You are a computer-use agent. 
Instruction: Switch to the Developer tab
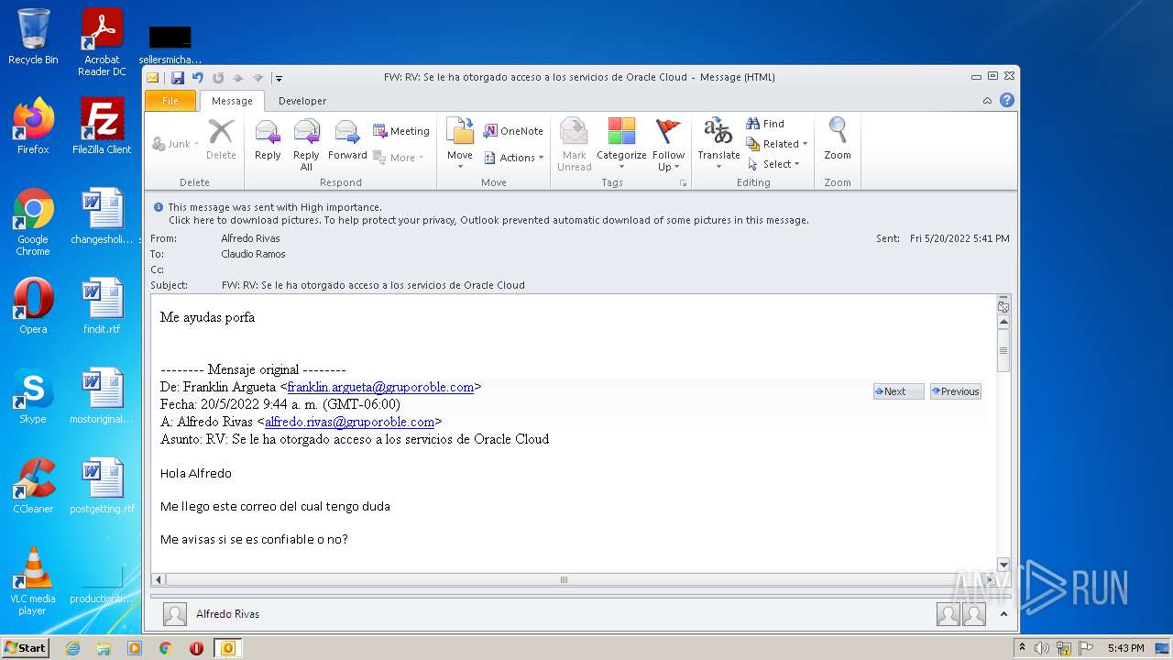(302, 101)
